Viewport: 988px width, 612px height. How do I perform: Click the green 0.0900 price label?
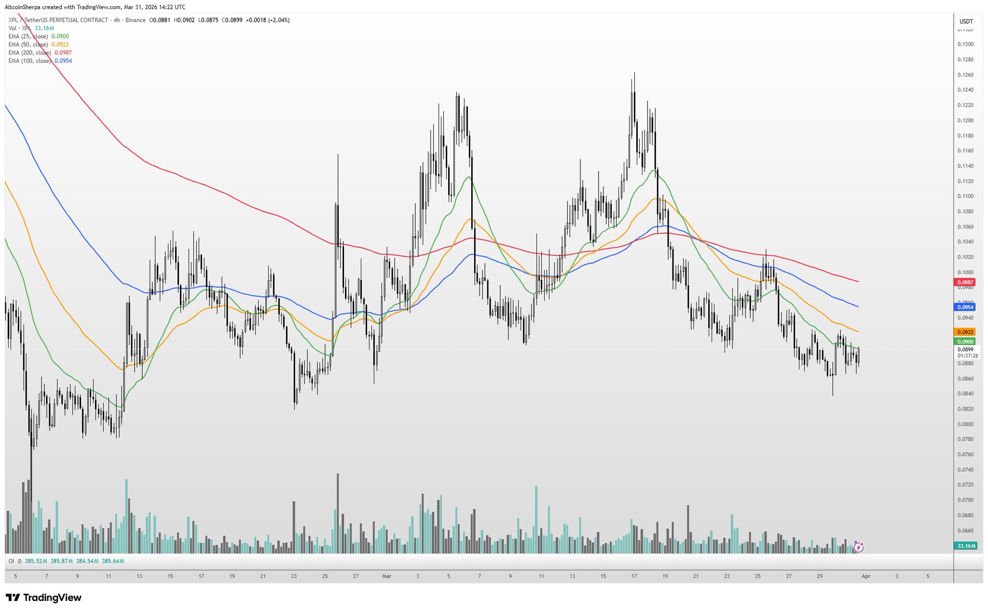pos(965,341)
